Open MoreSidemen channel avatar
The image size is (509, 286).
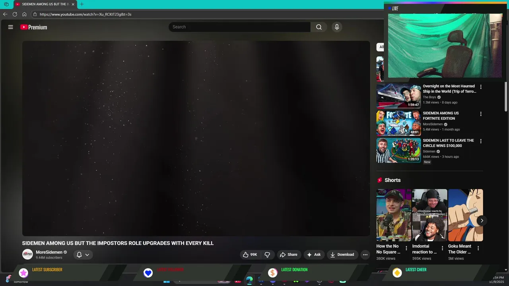pos(27,255)
